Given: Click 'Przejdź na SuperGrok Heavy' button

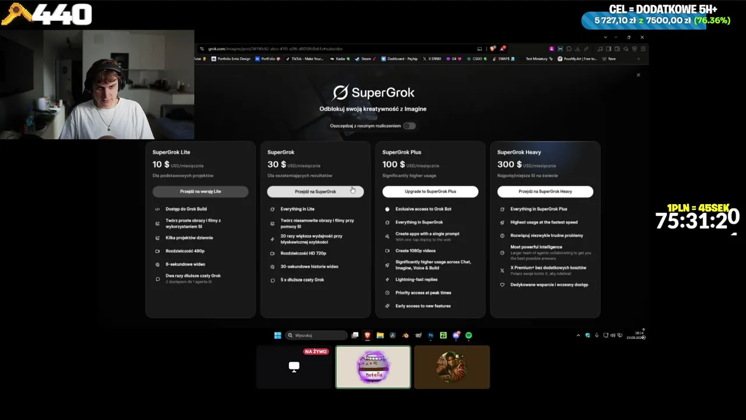Looking at the screenshot, I should [545, 191].
